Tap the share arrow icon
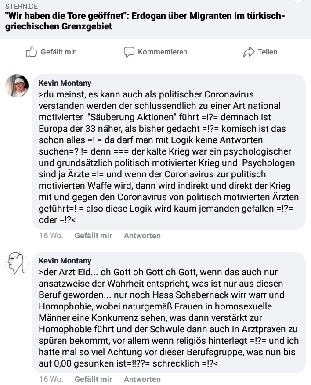311x385 pixels. tap(249, 52)
